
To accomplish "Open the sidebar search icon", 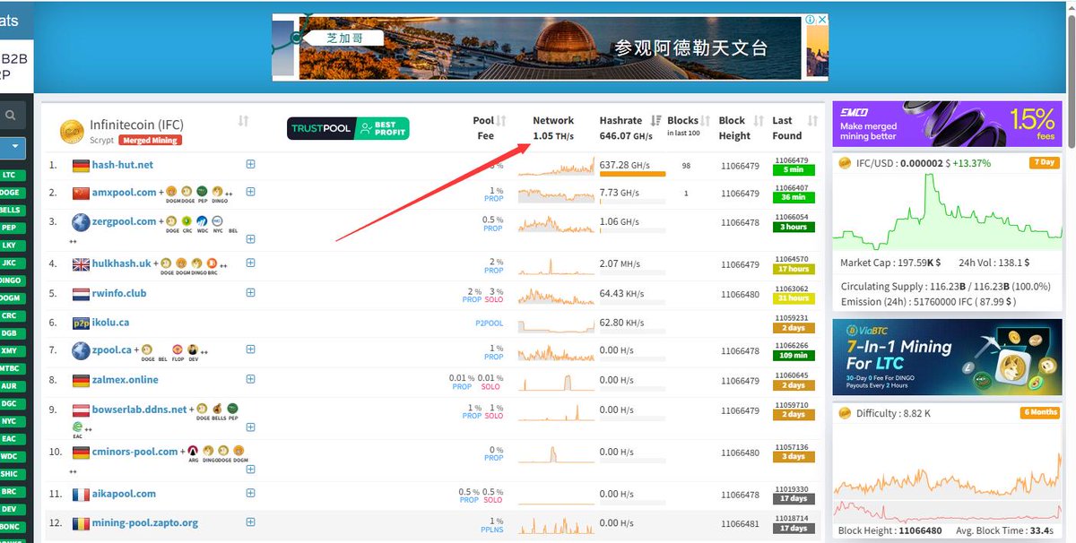I will click(10, 115).
